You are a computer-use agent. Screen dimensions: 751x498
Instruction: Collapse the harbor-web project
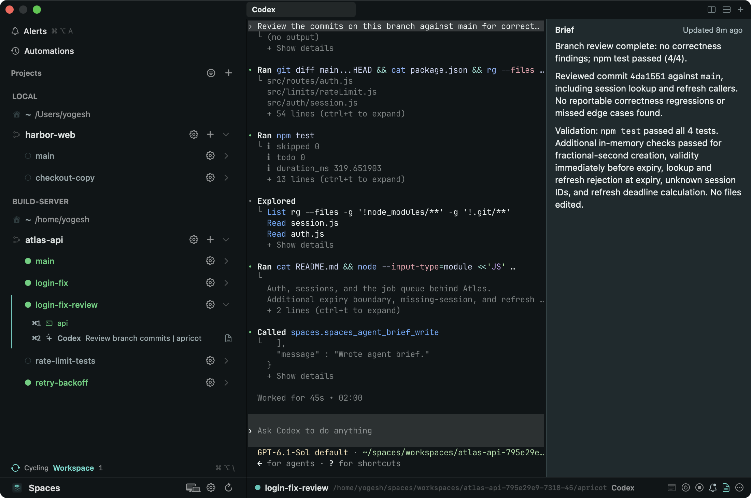point(226,135)
